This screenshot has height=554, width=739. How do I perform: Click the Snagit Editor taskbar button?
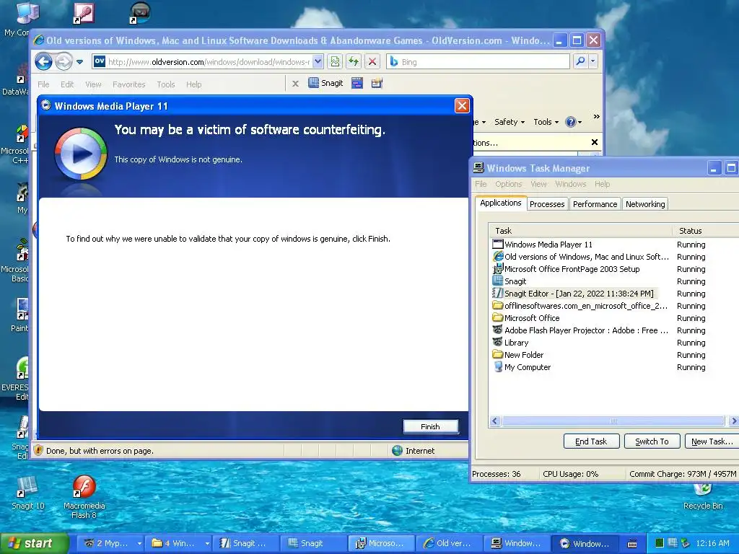(245, 543)
